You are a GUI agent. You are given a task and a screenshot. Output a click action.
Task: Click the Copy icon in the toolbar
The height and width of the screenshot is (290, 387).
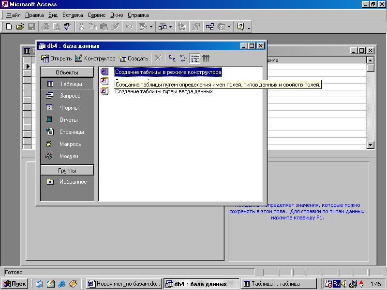click(92, 27)
